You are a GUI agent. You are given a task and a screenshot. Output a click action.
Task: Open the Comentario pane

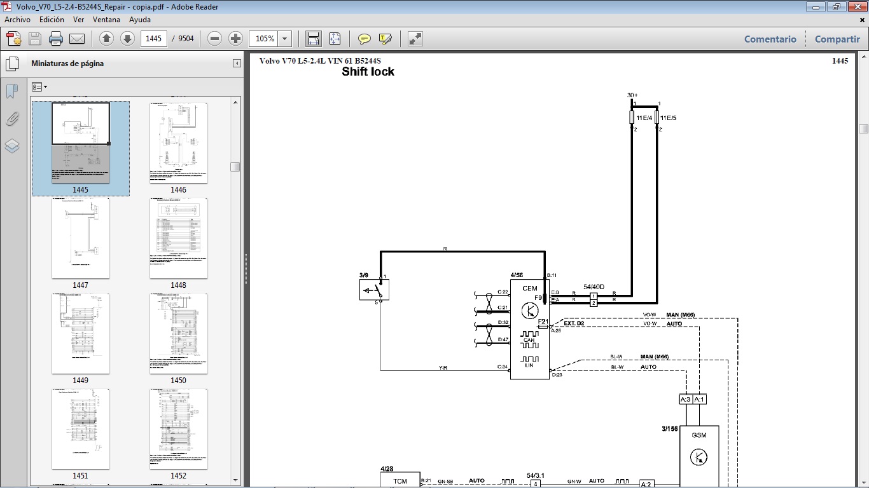click(x=770, y=39)
